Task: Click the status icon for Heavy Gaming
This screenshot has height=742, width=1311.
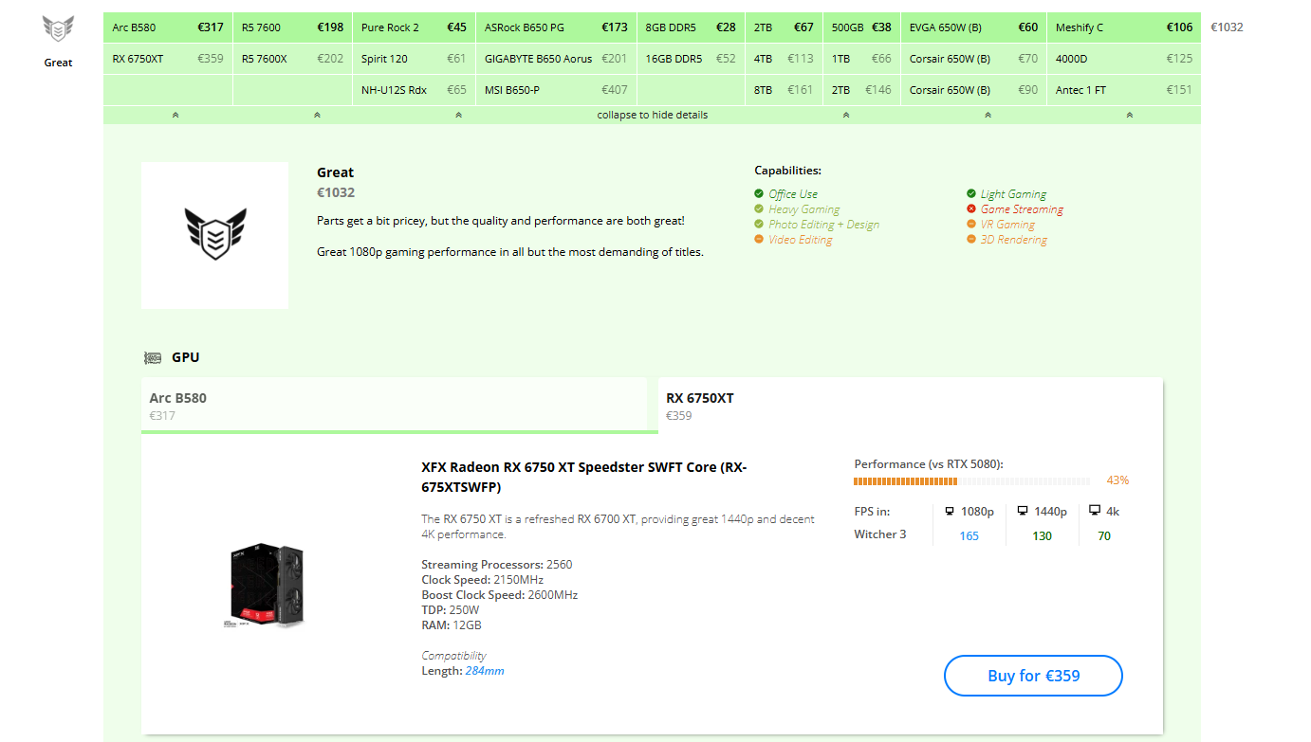Action: (759, 209)
